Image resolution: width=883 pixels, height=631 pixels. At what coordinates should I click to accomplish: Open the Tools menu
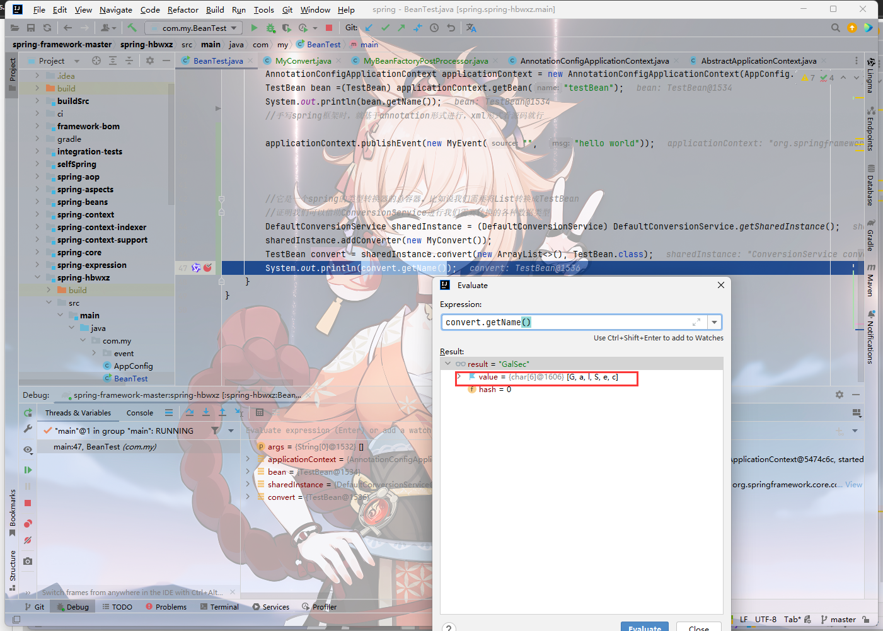pyautogui.click(x=263, y=9)
